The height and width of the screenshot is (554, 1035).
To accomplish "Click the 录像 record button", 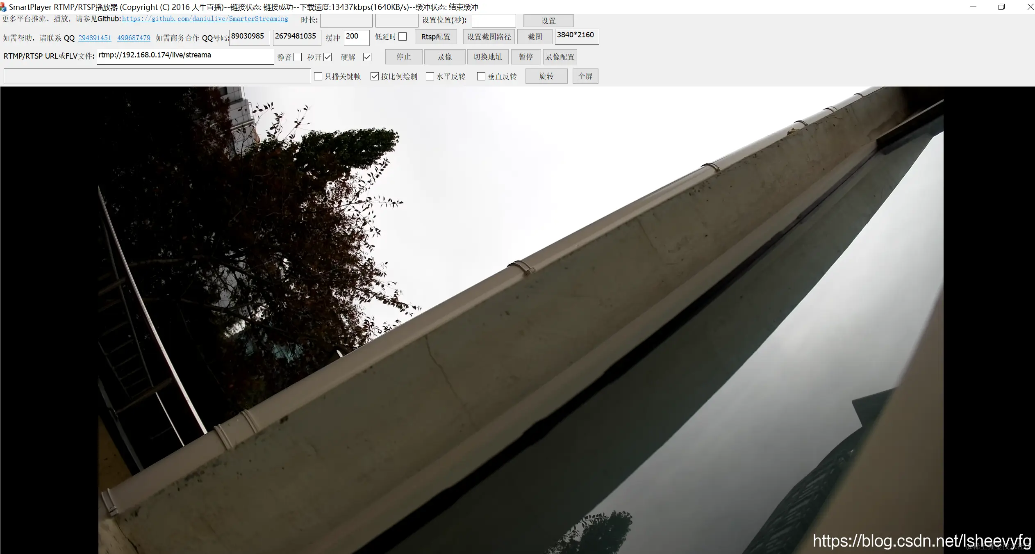I will 444,57.
